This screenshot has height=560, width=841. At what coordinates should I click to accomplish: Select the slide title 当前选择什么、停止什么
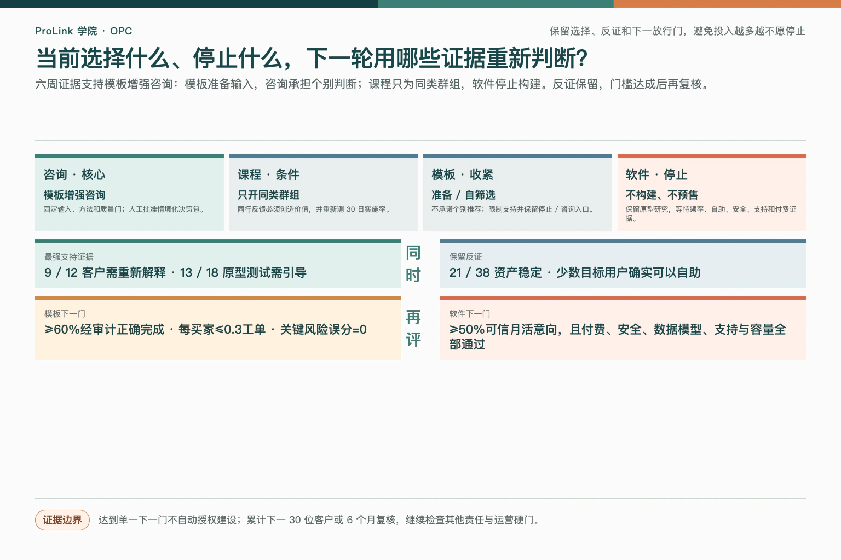click(312, 59)
